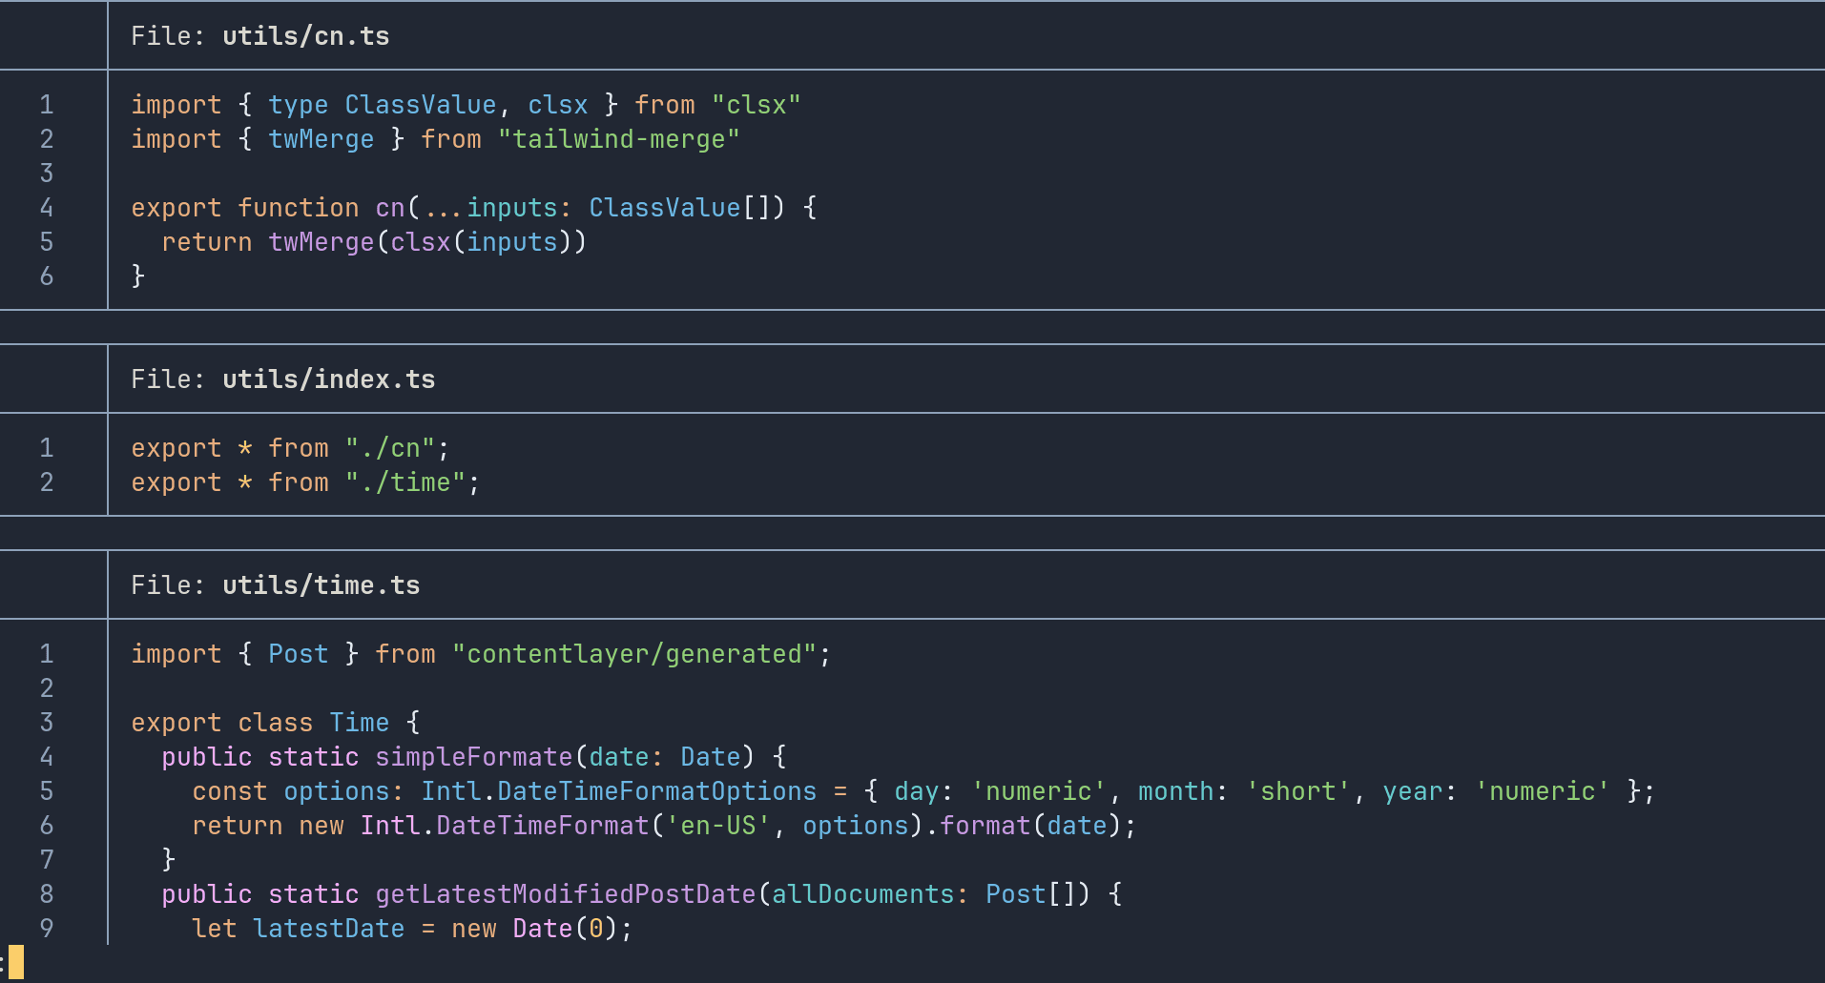Click line number 6 in utils/cn.ts
The width and height of the screenshot is (1825, 983).
tap(46, 276)
